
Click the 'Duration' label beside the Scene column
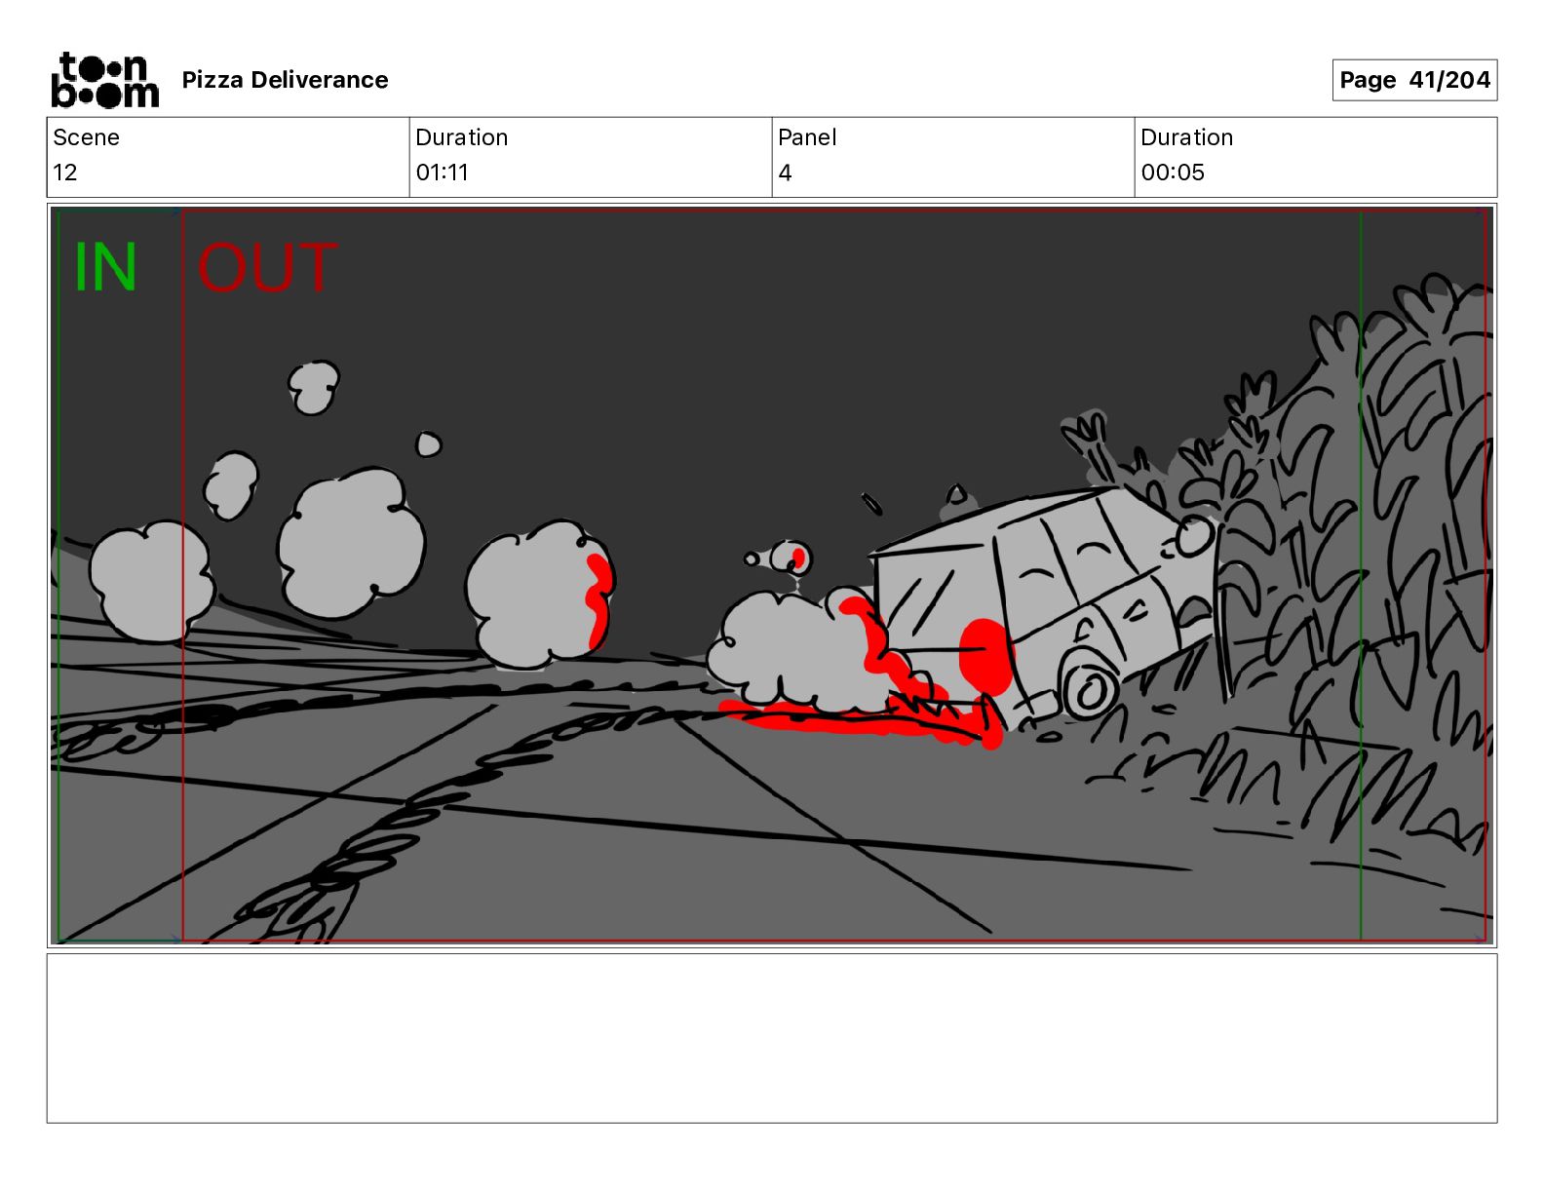click(x=461, y=137)
